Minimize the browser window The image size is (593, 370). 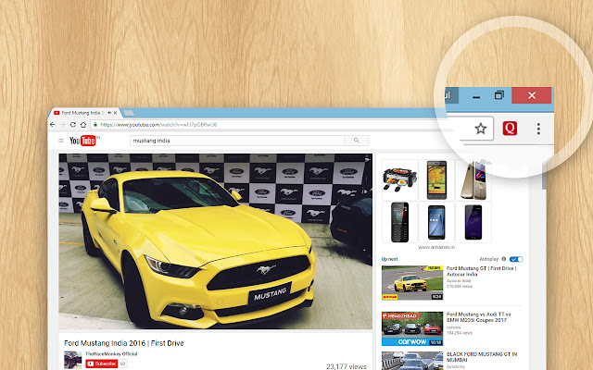[476, 96]
